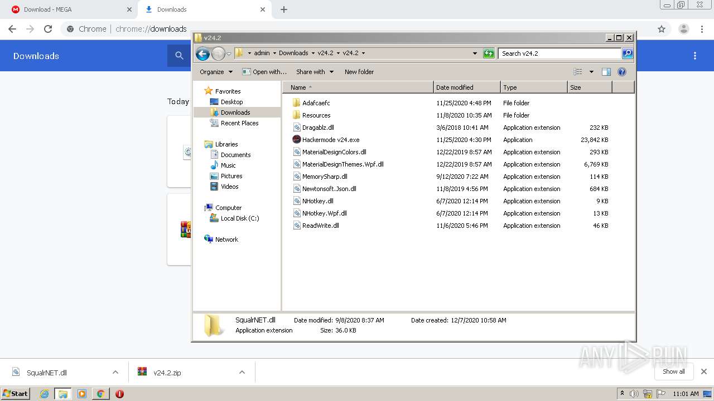The height and width of the screenshot is (401, 714).
Task: Close the Chrome downloads shelf
Action: (x=703, y=372)
